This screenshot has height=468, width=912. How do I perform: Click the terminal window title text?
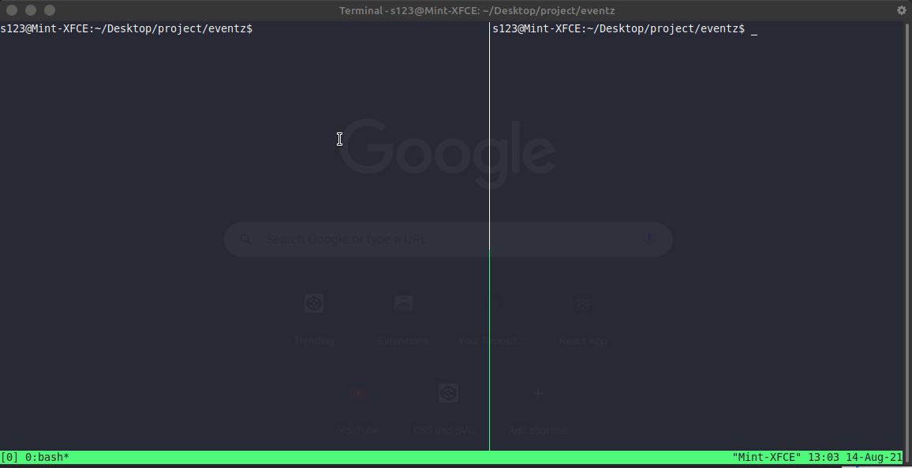(477, 10)
